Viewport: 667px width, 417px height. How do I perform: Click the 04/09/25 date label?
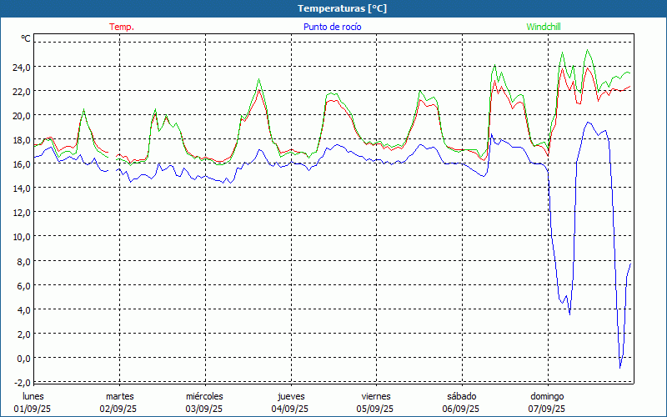tap(290, 409)
